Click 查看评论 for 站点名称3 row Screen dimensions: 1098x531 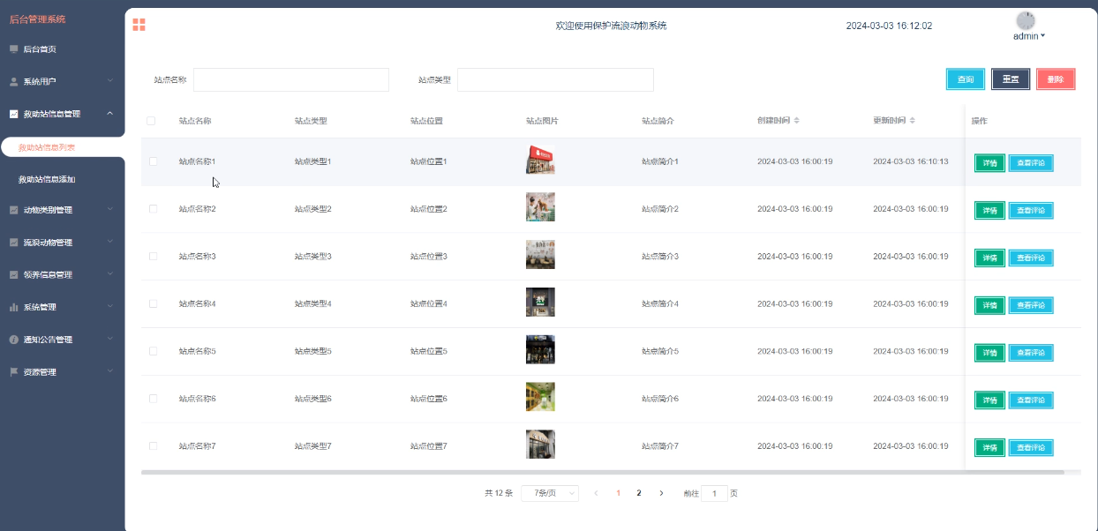click(1031, 258)
